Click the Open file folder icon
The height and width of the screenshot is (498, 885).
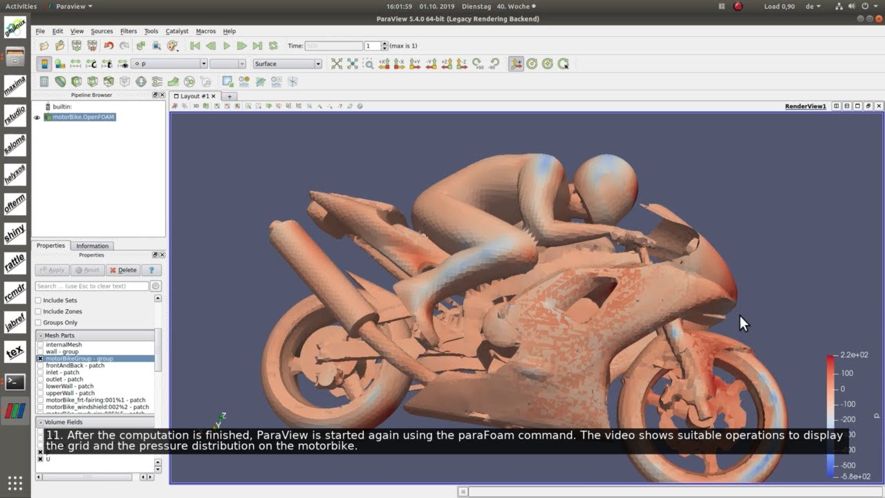44,46
